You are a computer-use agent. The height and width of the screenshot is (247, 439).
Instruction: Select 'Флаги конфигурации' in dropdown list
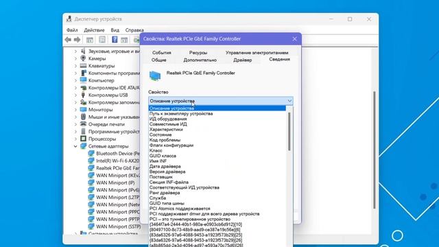217,145
